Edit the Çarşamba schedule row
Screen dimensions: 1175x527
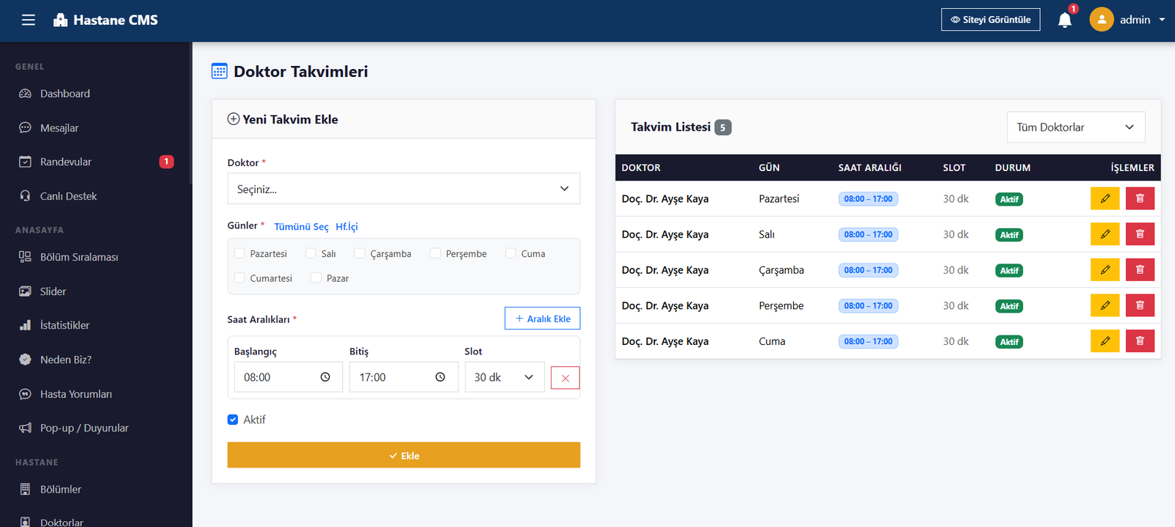1105,269
